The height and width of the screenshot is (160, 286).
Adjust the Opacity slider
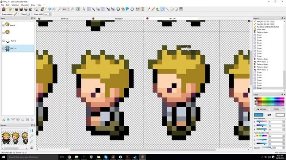tap(266, 148)
